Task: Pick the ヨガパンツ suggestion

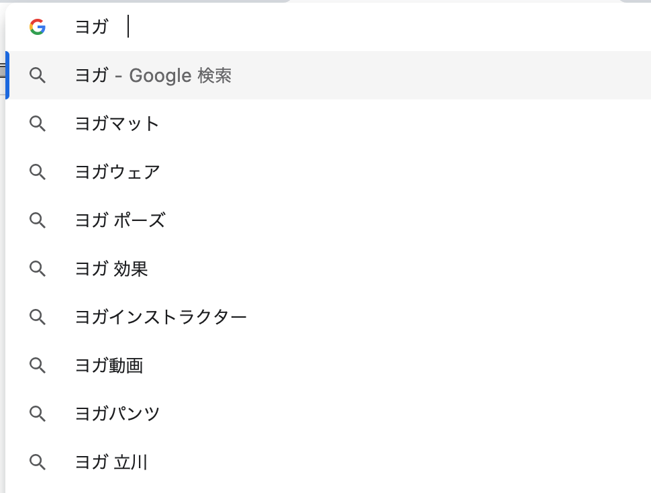Action: pyautogui.click(x=117, y=414)
